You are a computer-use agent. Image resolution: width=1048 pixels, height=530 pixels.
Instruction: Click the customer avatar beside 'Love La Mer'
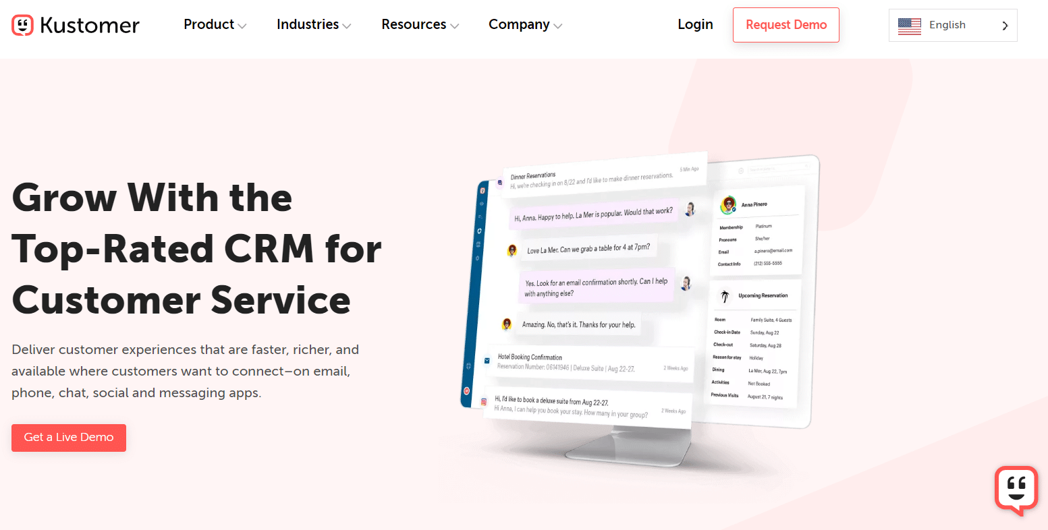tap(512, 250)
